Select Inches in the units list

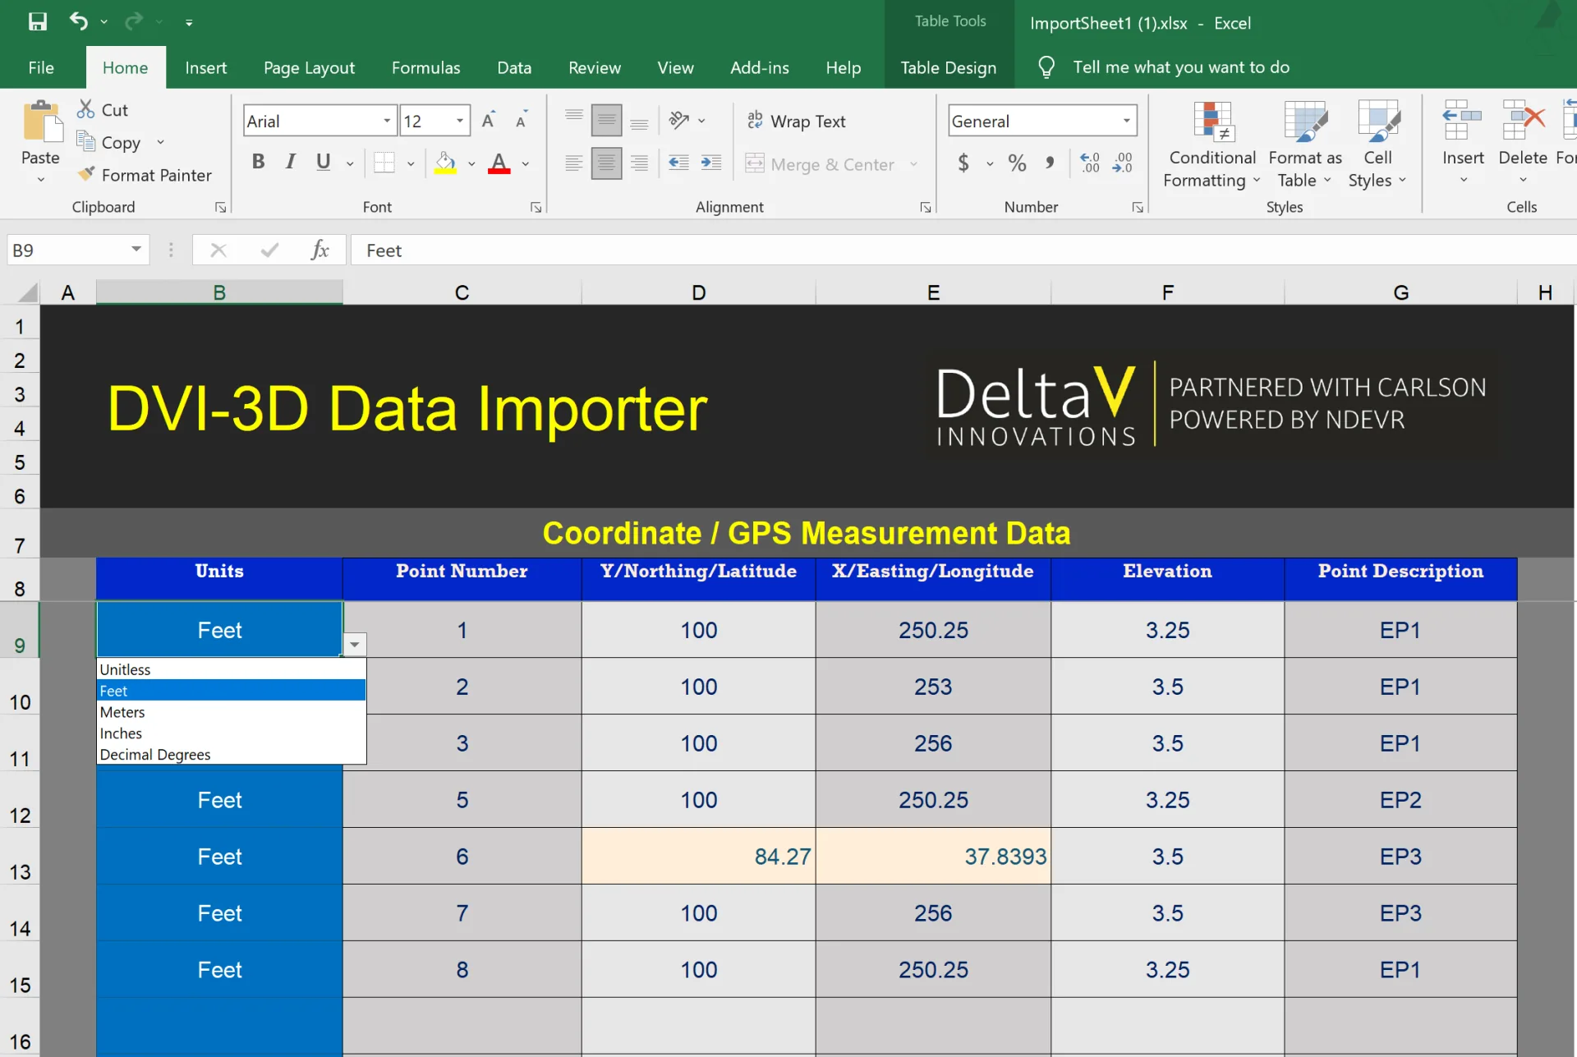(x=231, y=733)
